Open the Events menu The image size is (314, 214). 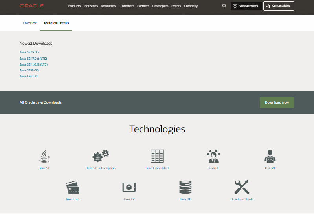tap(176, 6)
